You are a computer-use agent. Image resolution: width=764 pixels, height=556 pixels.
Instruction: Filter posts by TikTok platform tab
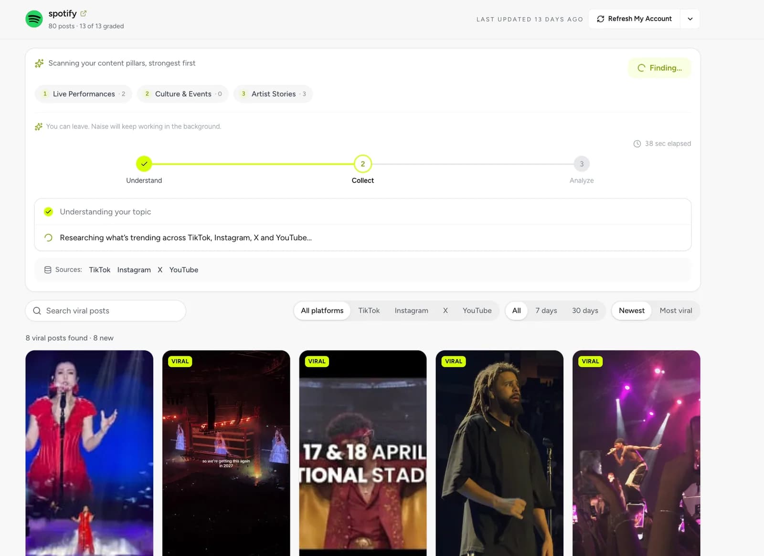[x=369, y=310]
